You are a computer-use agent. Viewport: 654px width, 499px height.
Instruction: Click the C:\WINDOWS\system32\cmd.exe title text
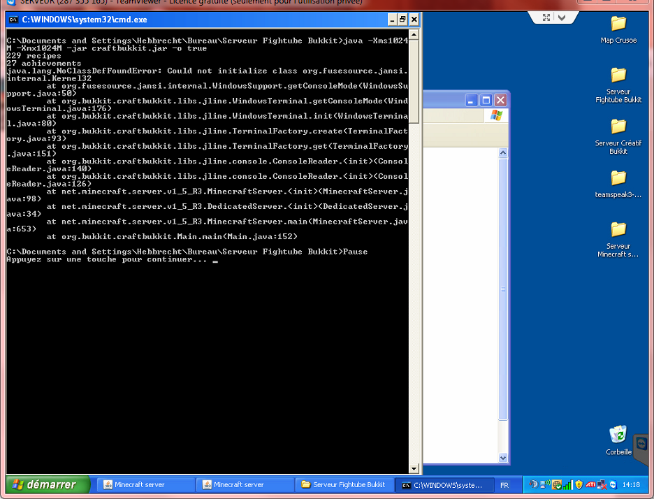pyautogui.click(x=85, y=20)
